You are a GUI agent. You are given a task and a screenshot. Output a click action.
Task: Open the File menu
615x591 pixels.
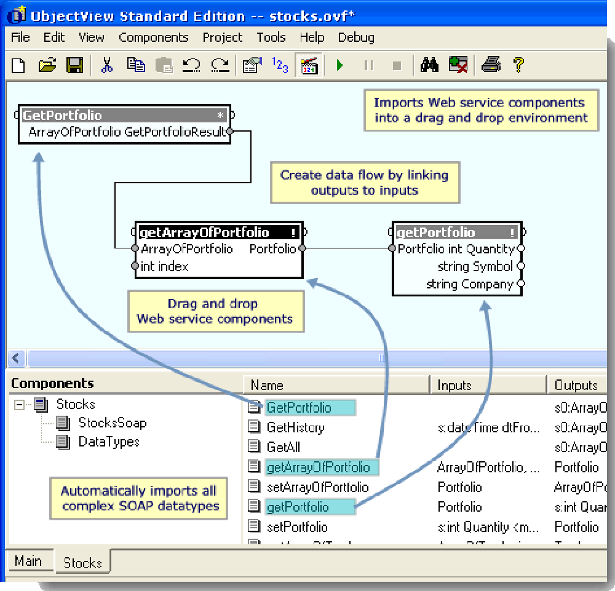pyautogui.click(x=20, y=38)
